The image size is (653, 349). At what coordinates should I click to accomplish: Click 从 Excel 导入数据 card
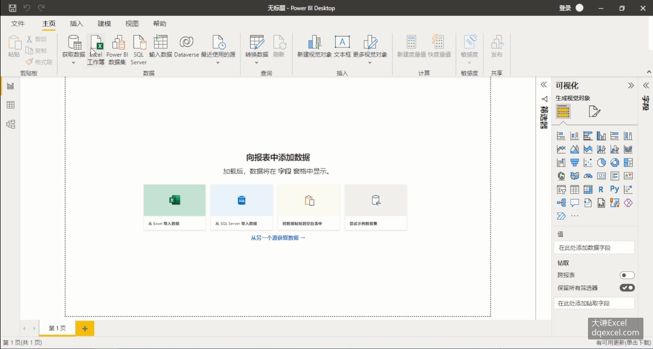click(x=174, y=207)
